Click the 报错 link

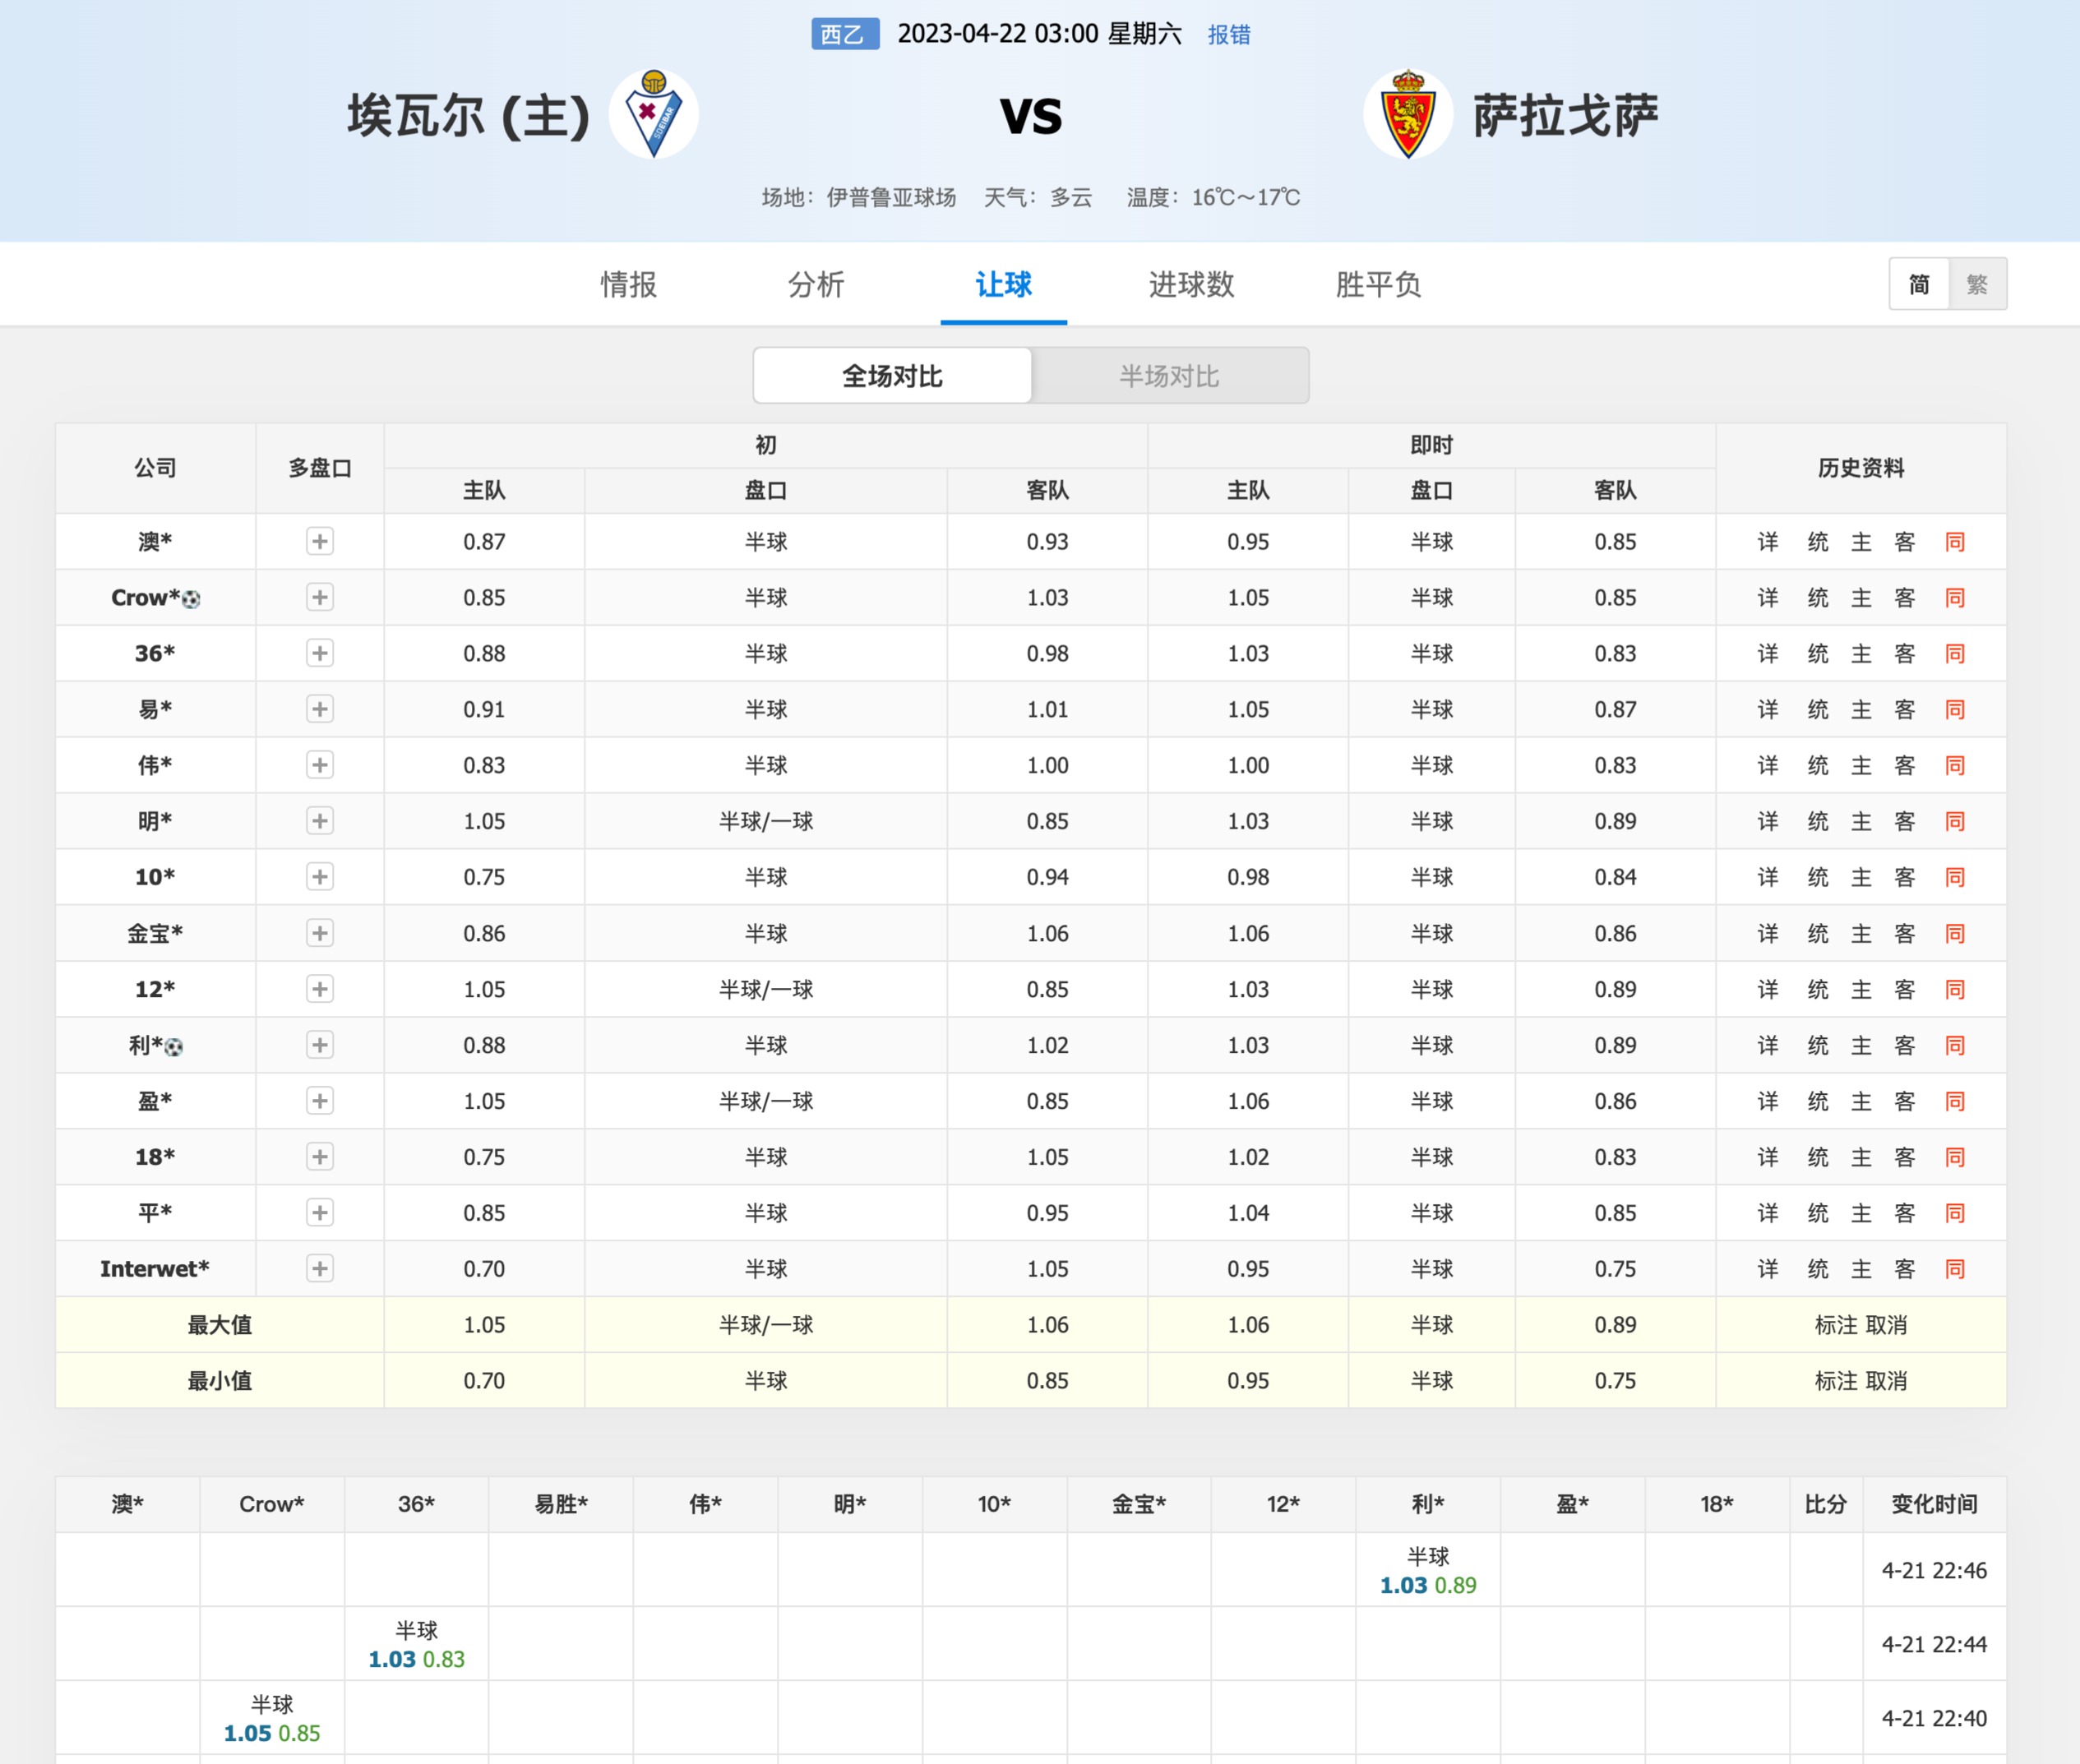click(1229, 35)
